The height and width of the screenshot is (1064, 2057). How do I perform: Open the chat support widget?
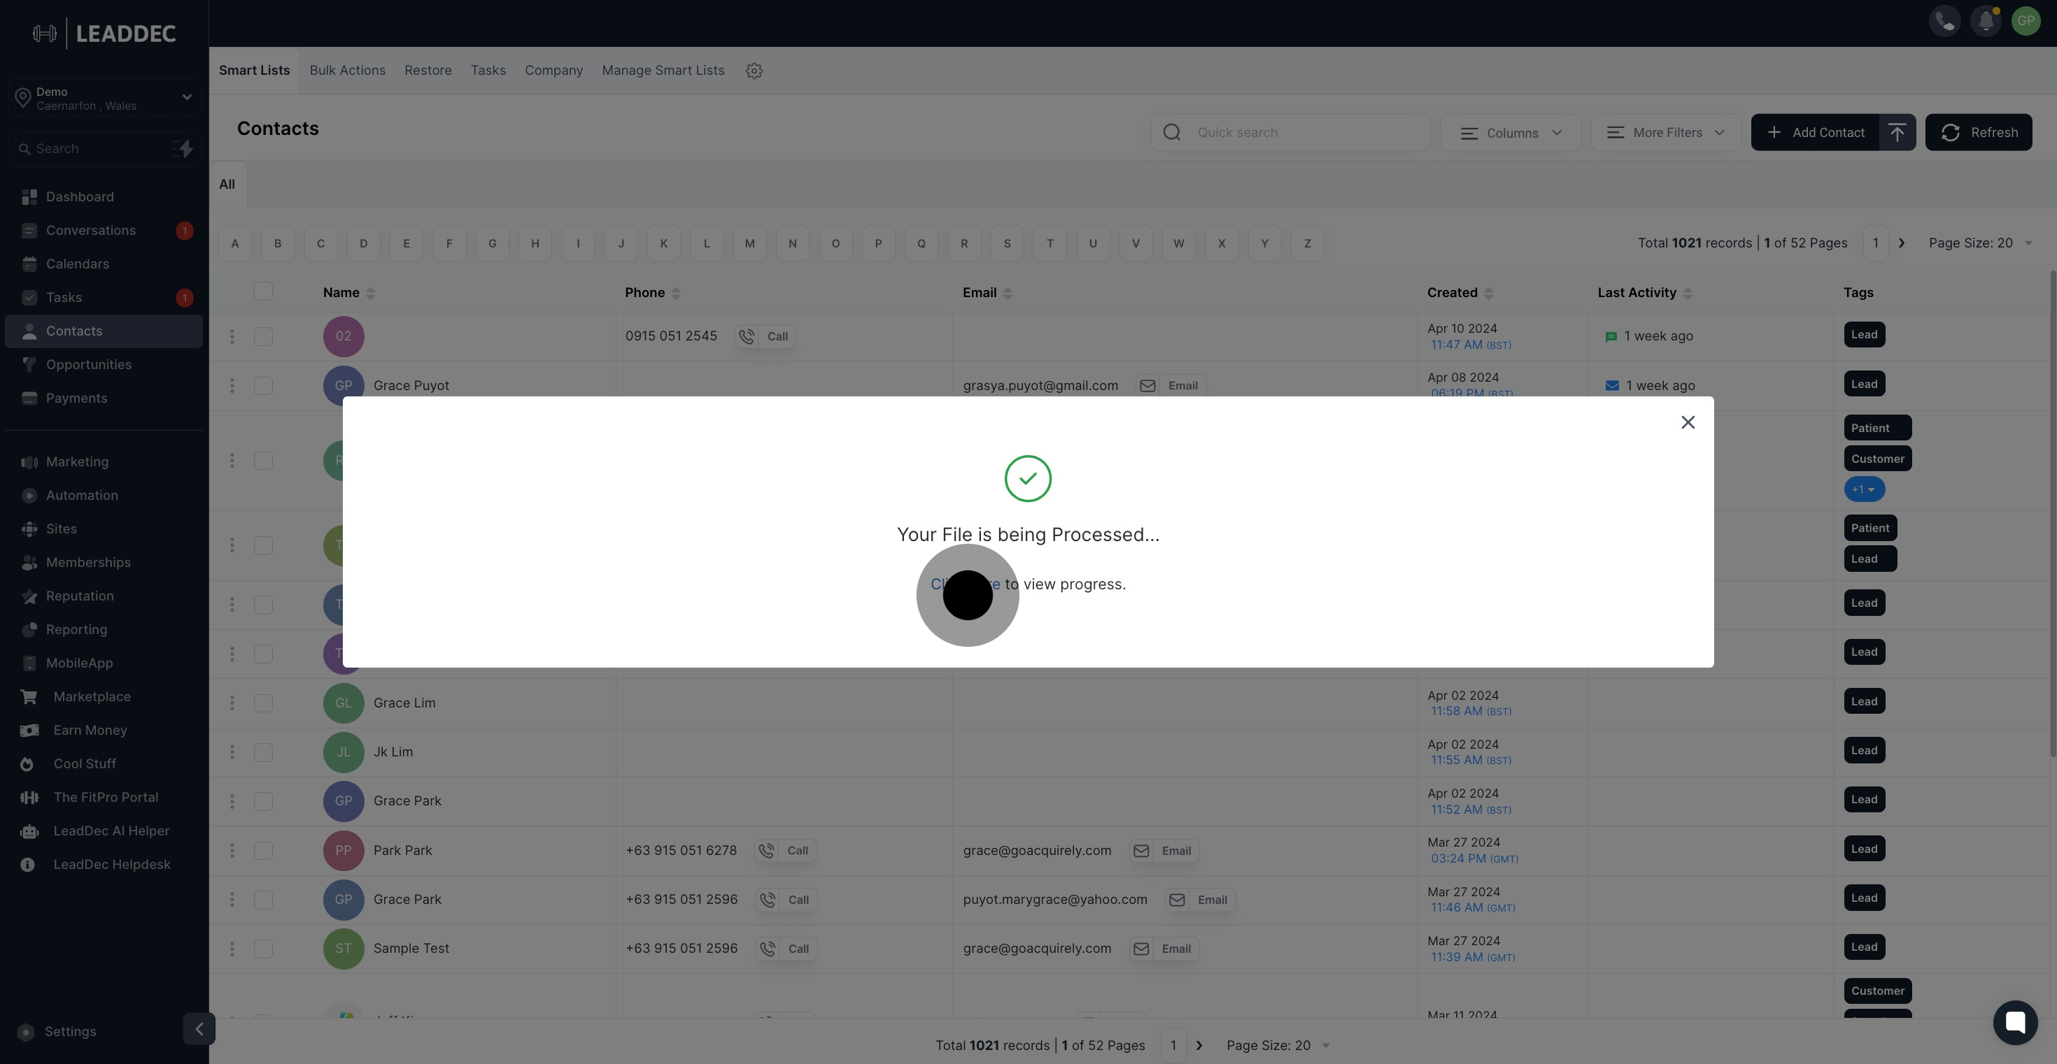2015,1022
